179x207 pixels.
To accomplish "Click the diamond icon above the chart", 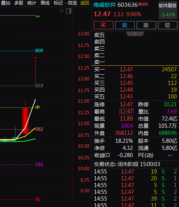I will pyautogui.click(x=62, y=11).
